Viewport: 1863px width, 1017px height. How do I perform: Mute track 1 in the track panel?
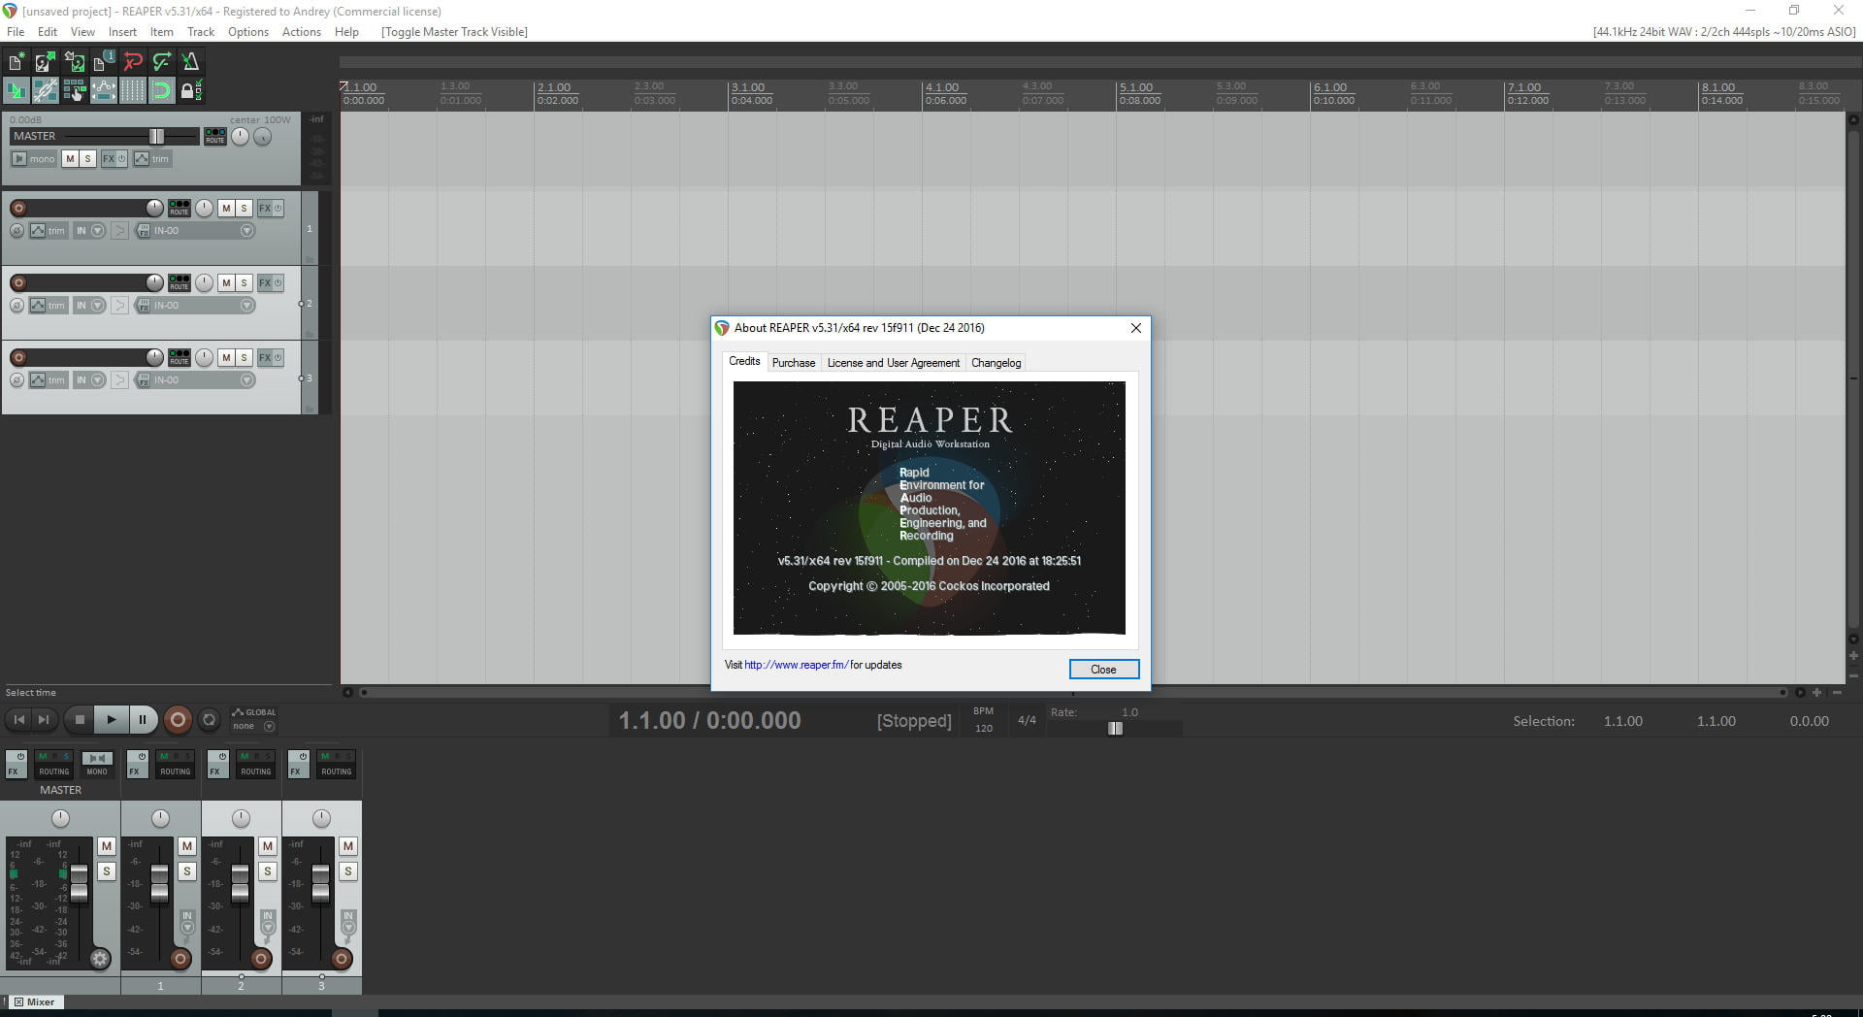[x=226, y=209]
